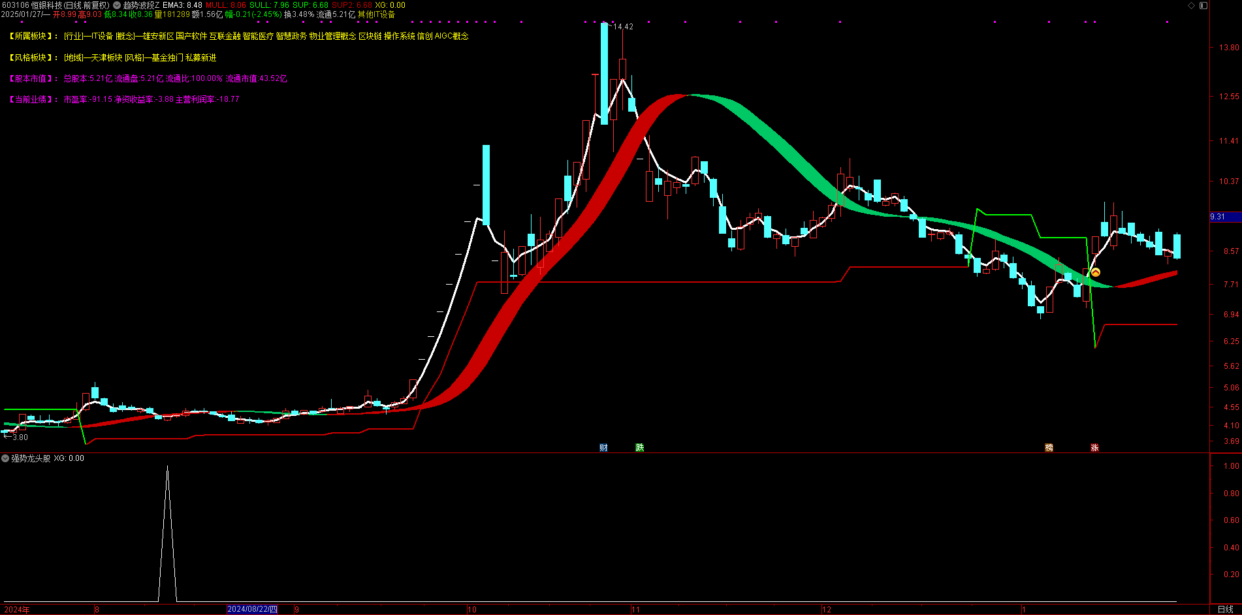Viewport: 1242px width, 615px height.
Task: Click the 换3.48% turnover value
Action: point(299,14)
